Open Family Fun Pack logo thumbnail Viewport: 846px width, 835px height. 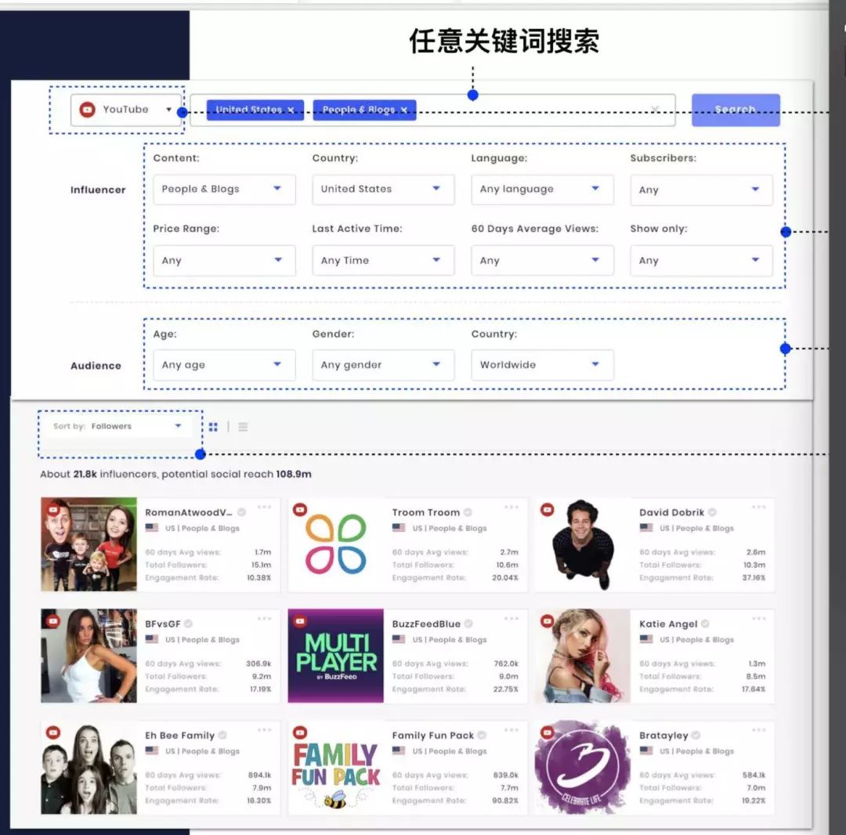(x=335, y=768)
